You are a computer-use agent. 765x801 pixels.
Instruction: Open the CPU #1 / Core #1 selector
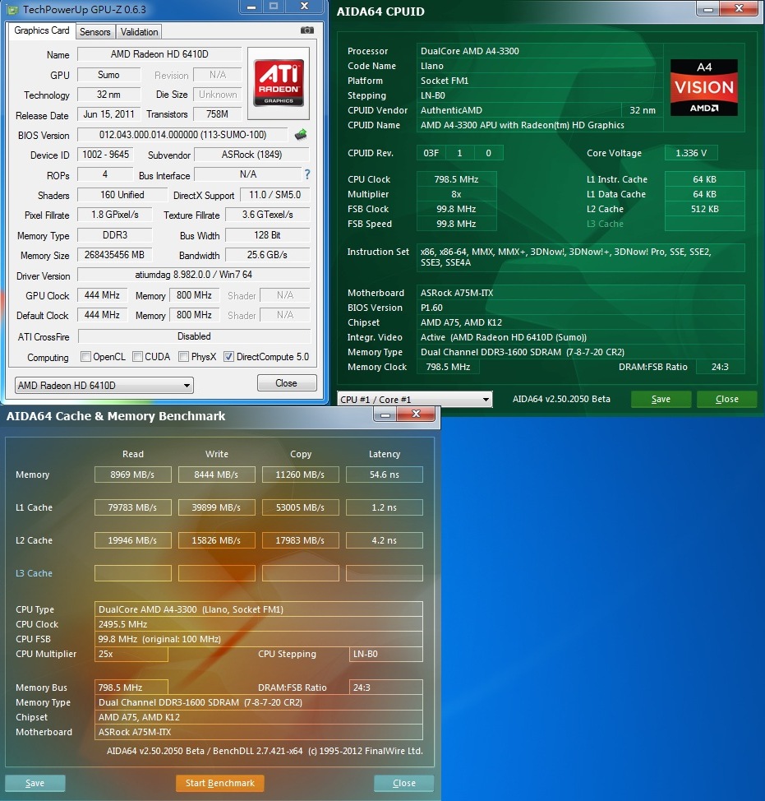coord(414,399)
